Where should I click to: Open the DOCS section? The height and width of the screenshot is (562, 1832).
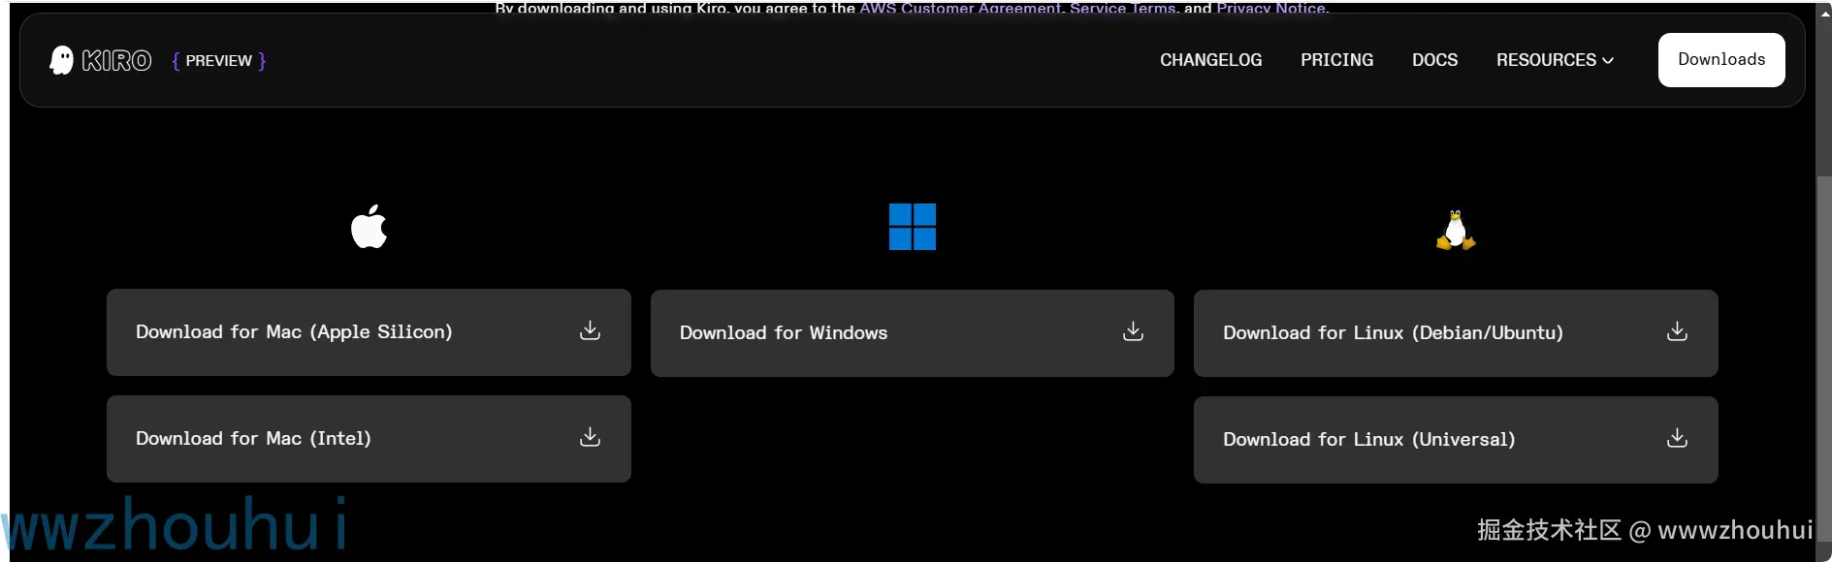click(1434, 60)
